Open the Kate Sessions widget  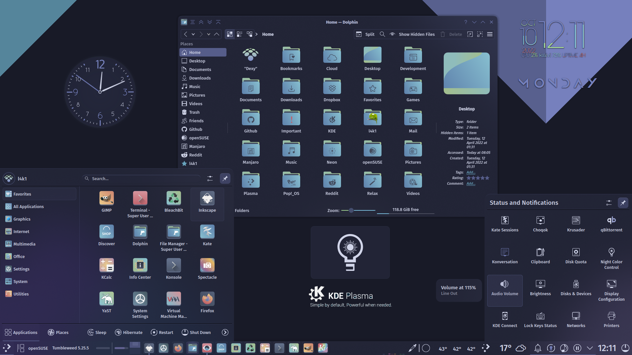point(505,224)
